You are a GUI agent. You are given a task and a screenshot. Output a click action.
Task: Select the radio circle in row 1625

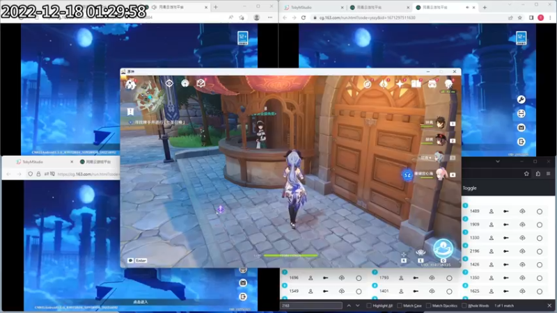tap(539, 291)
